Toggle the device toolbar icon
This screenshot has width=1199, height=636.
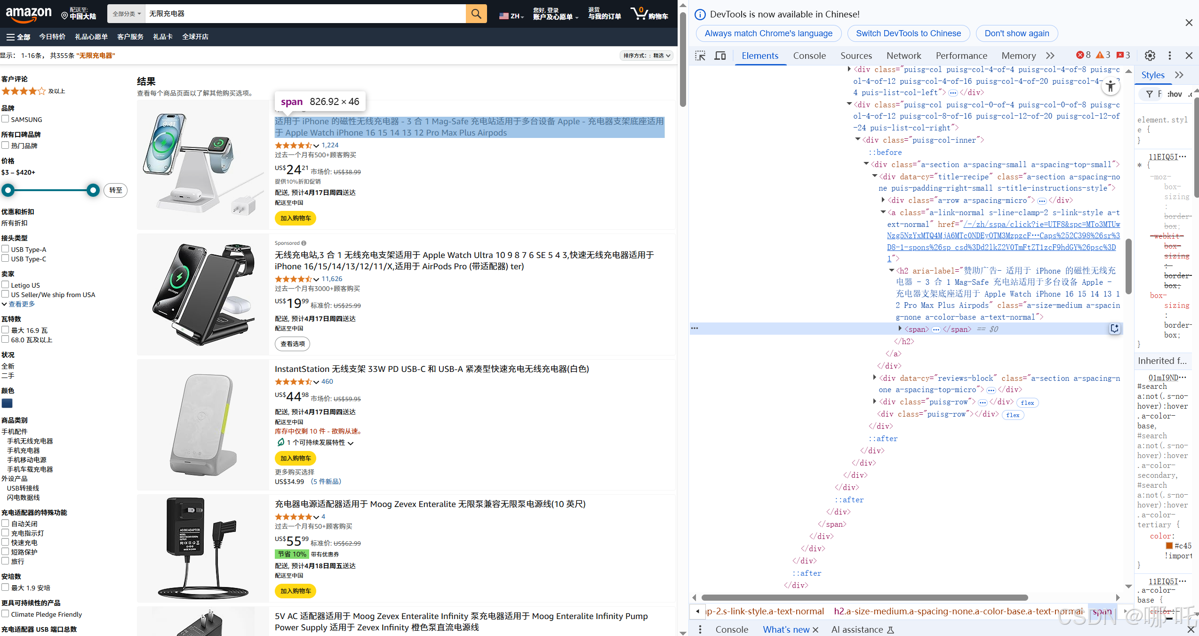pyautogui.click(x=720, y=56)
